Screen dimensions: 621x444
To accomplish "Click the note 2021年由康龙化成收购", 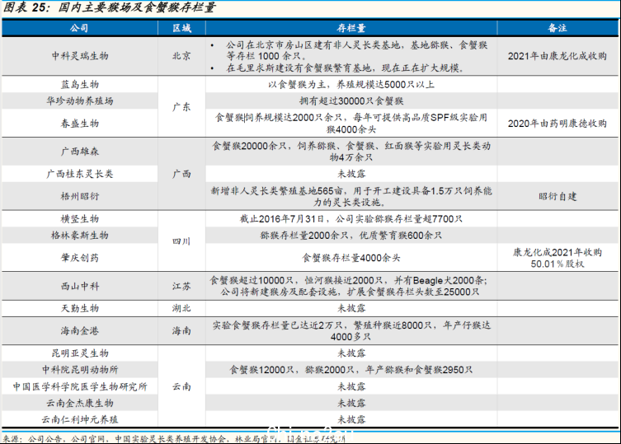I will pyautogui.click(x=557, y=56).
